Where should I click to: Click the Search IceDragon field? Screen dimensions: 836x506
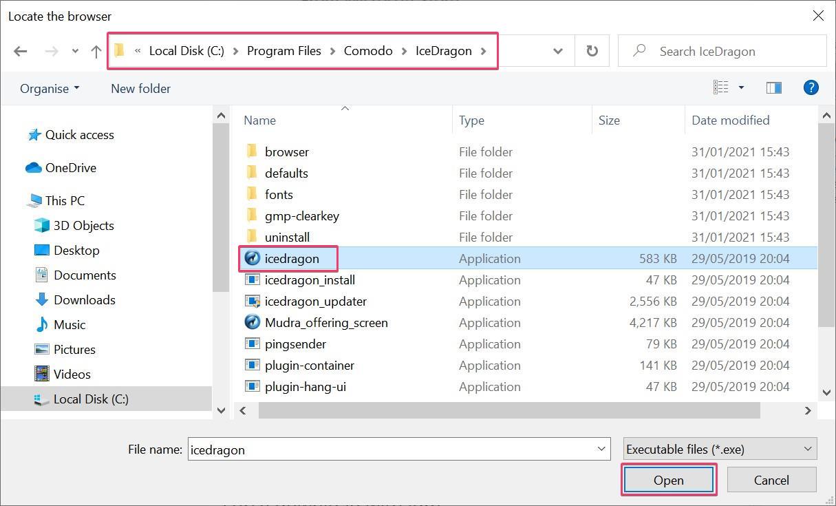pos(722,51)
